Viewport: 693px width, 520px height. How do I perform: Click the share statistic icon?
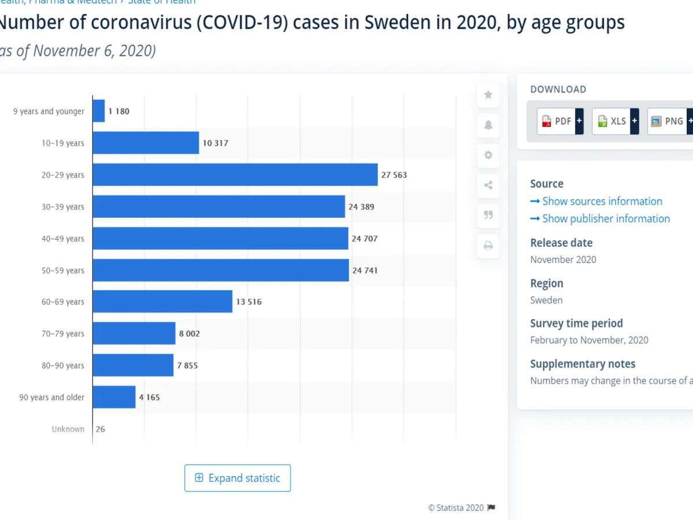pos(488,185)
